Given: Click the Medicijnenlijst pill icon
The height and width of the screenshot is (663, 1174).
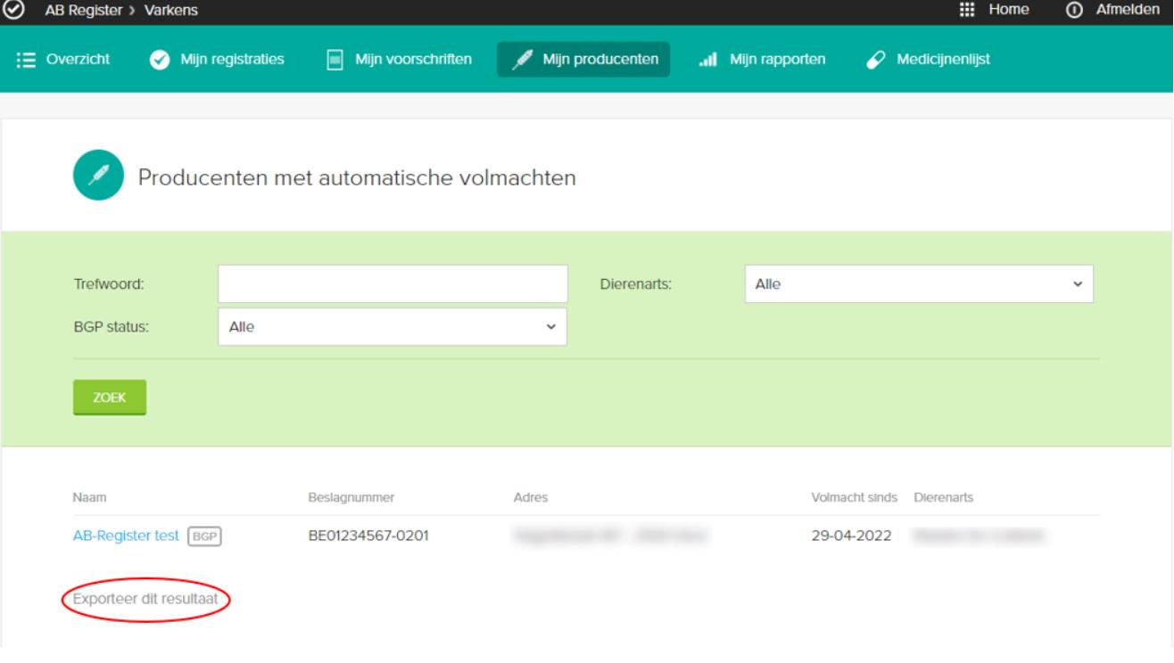Looking at the screenshot, I should pos(876,60).
